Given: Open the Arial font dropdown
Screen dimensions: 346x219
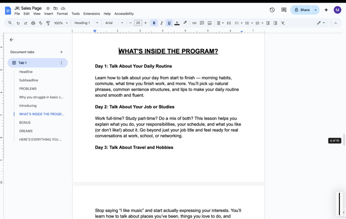Looking at the screenshot, I should (x=114, y=23).
